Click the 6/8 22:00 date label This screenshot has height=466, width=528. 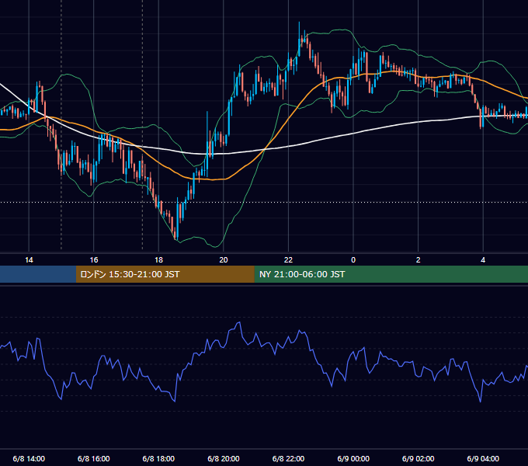coord(288,458)
